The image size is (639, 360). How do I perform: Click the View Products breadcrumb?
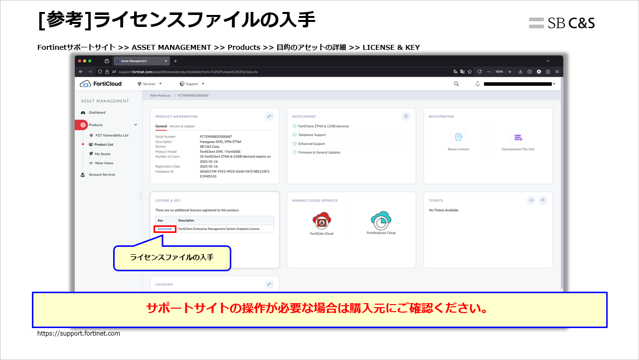pyautogui.click(x=160, y=95)
